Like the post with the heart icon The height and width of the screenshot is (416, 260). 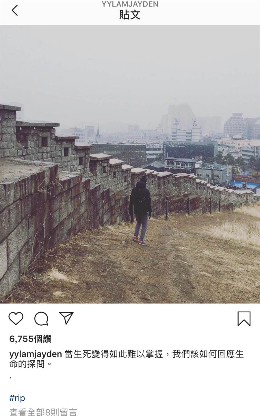[16, 319]
